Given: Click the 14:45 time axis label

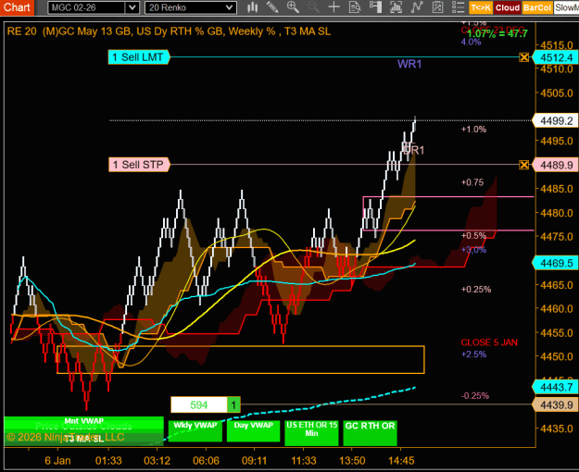Looking at the screenshot, I should 401,461.
